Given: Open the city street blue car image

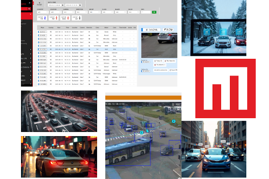Looking at the screenshot, I should click(214, 149).
